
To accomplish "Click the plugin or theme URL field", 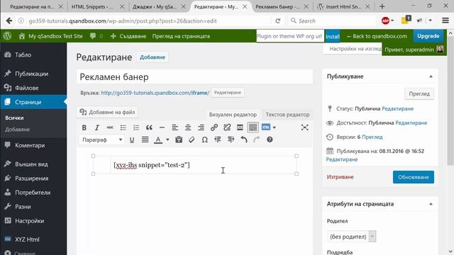I will pyautogui.click(x=290, y=36).
